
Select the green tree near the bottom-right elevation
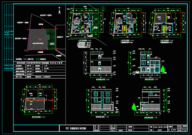[x=134, y=107]
